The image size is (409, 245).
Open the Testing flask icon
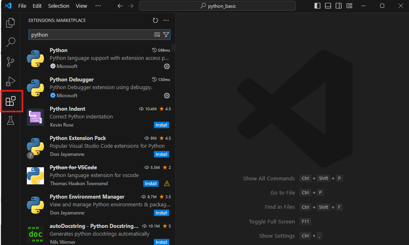click(11, 120)
